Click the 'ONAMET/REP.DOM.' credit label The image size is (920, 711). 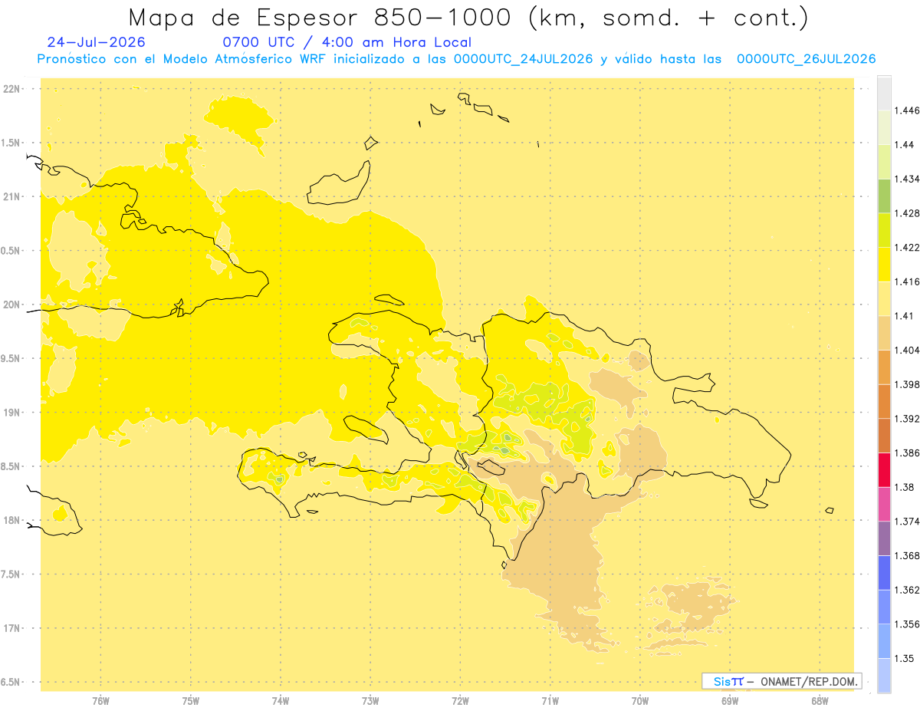(x=810, y=681)
